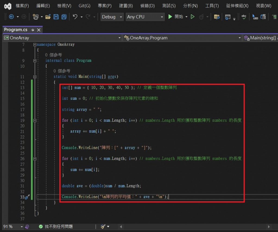Navigate backward with the back arrow

coord(11,17)
